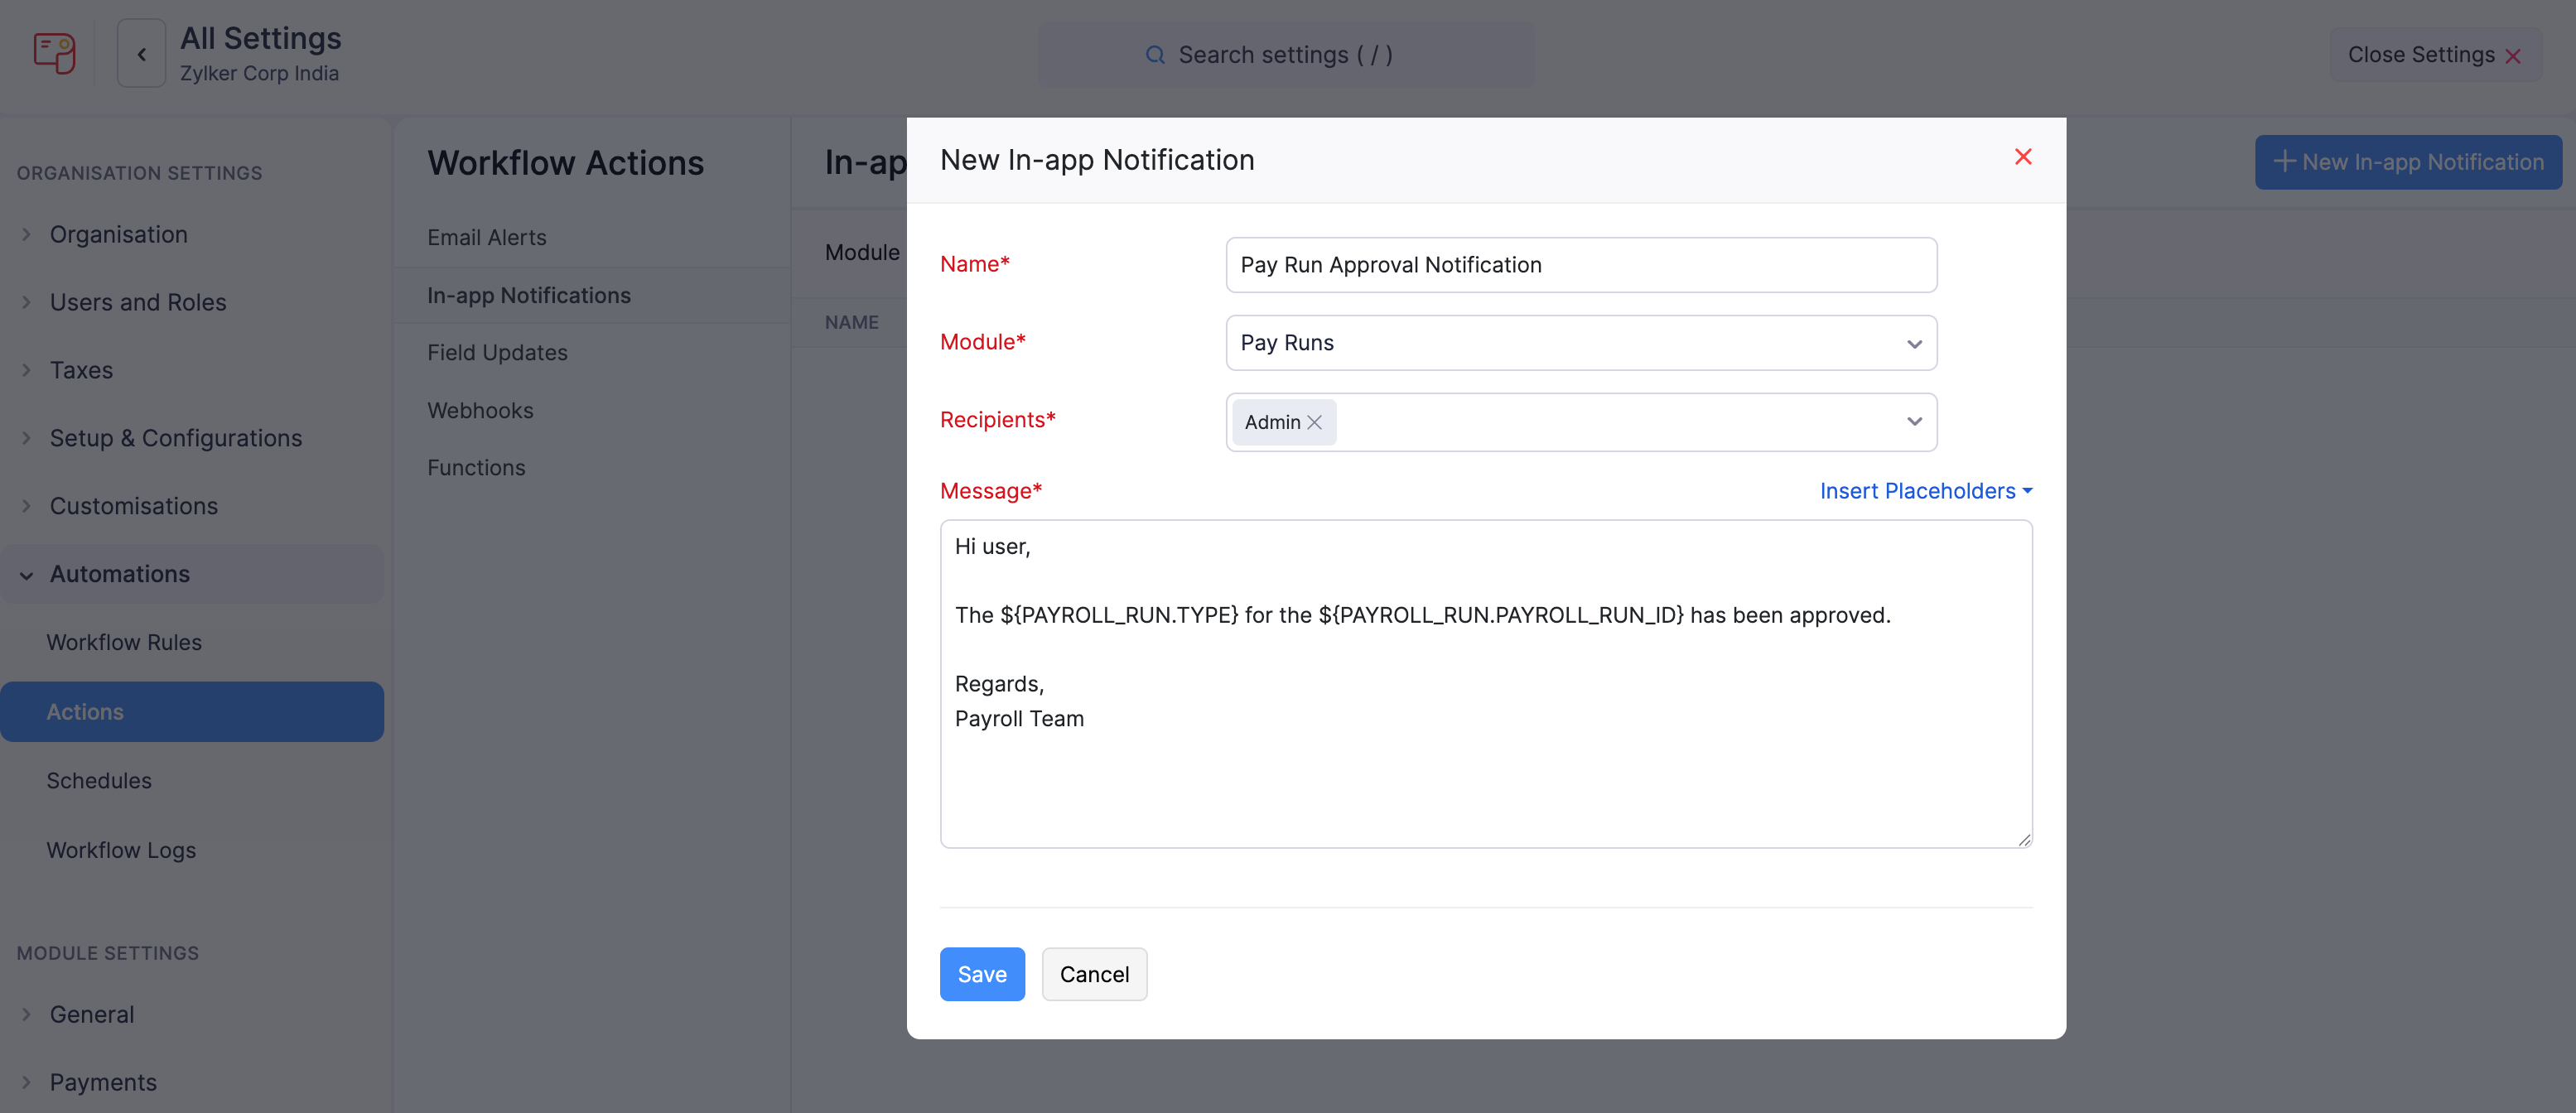
Task: Open Workflow Rules in sidebar
Action: coord(124,642)
